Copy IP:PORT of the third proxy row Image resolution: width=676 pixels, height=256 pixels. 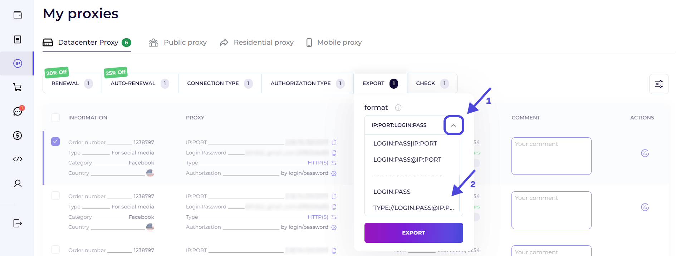(x=334, y=251)
